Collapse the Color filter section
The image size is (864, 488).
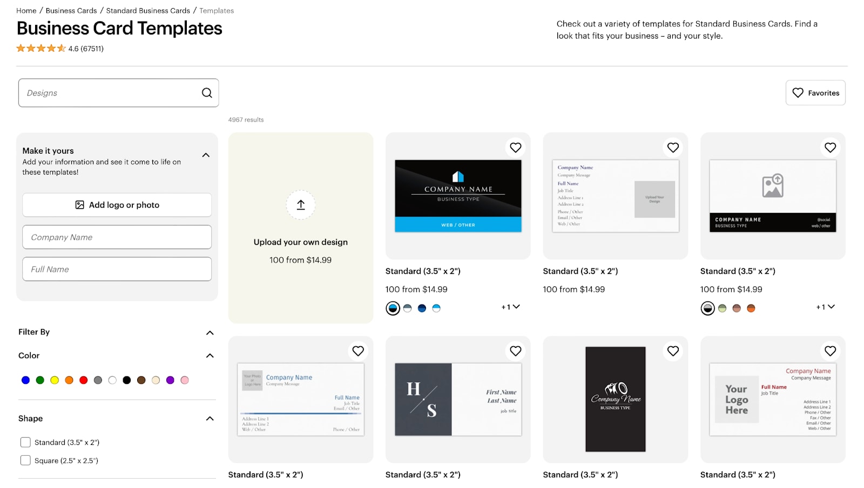(210, 355)
